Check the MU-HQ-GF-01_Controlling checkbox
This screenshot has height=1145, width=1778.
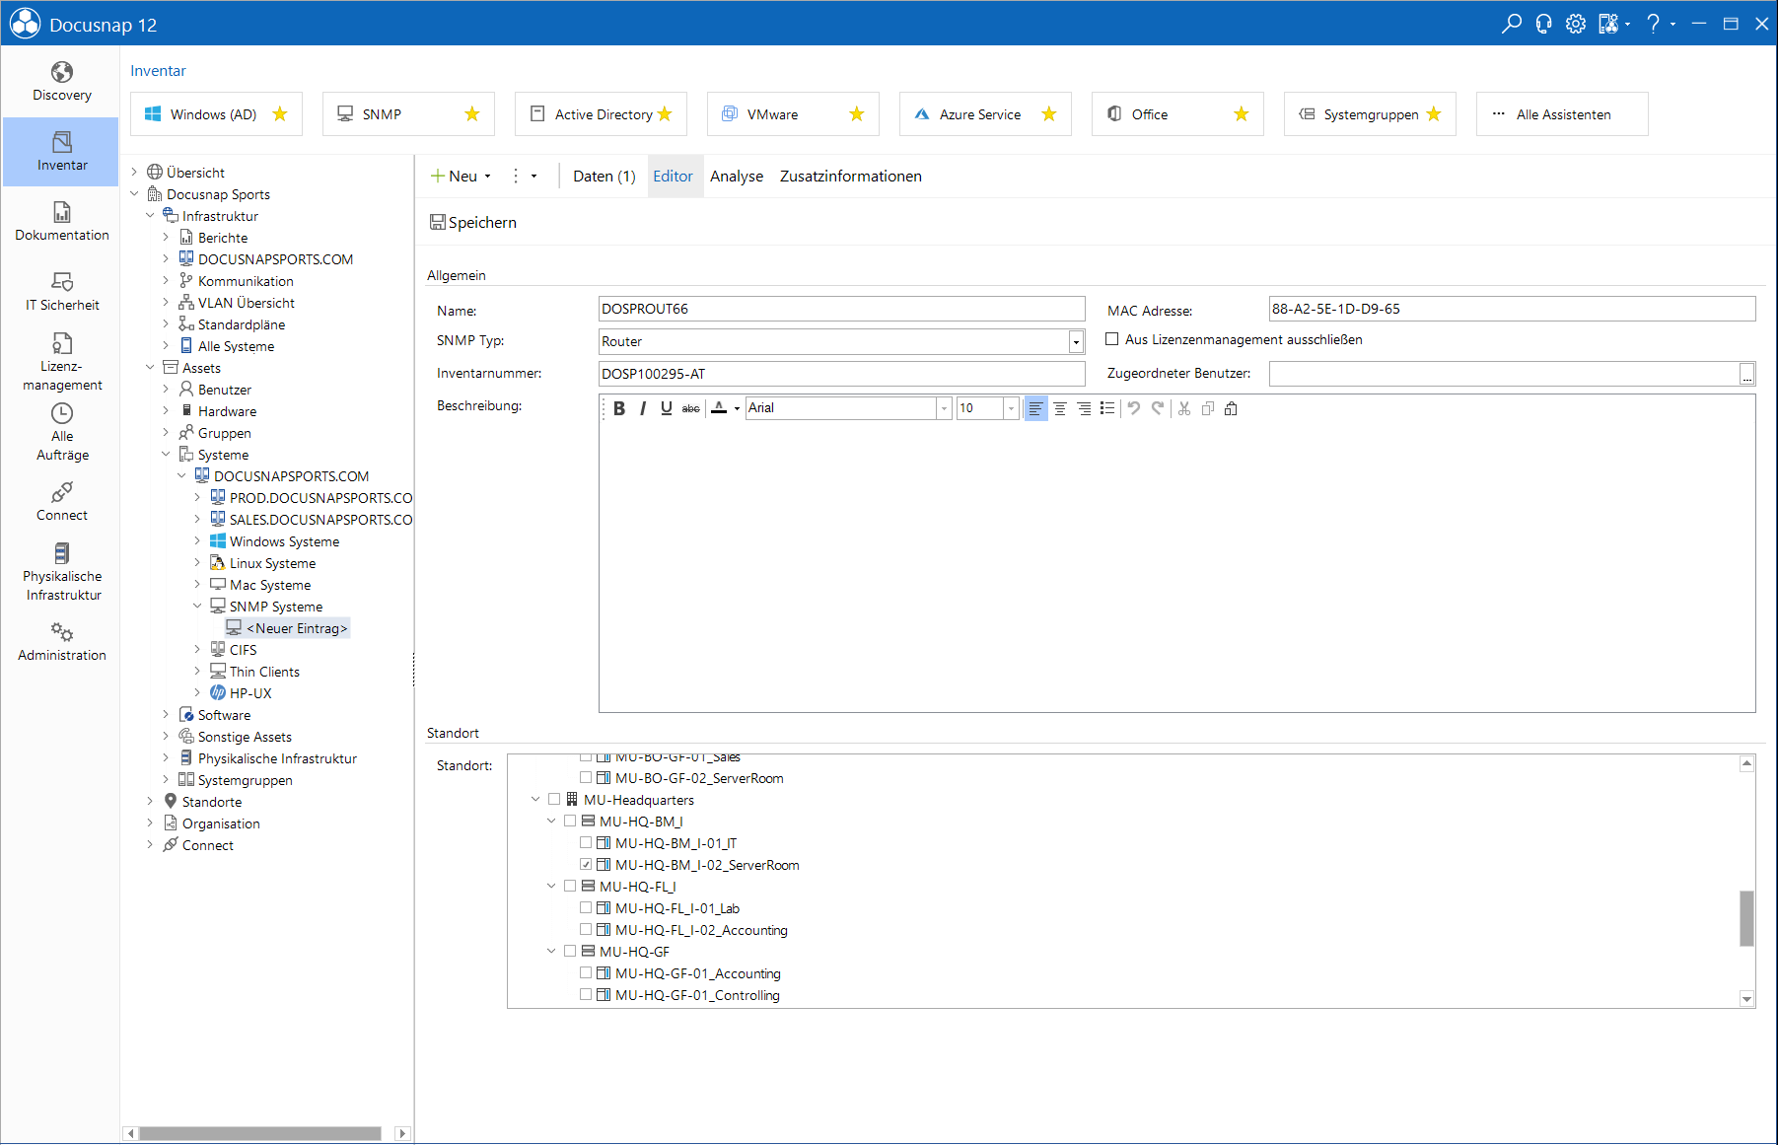(x=586, y=995)
